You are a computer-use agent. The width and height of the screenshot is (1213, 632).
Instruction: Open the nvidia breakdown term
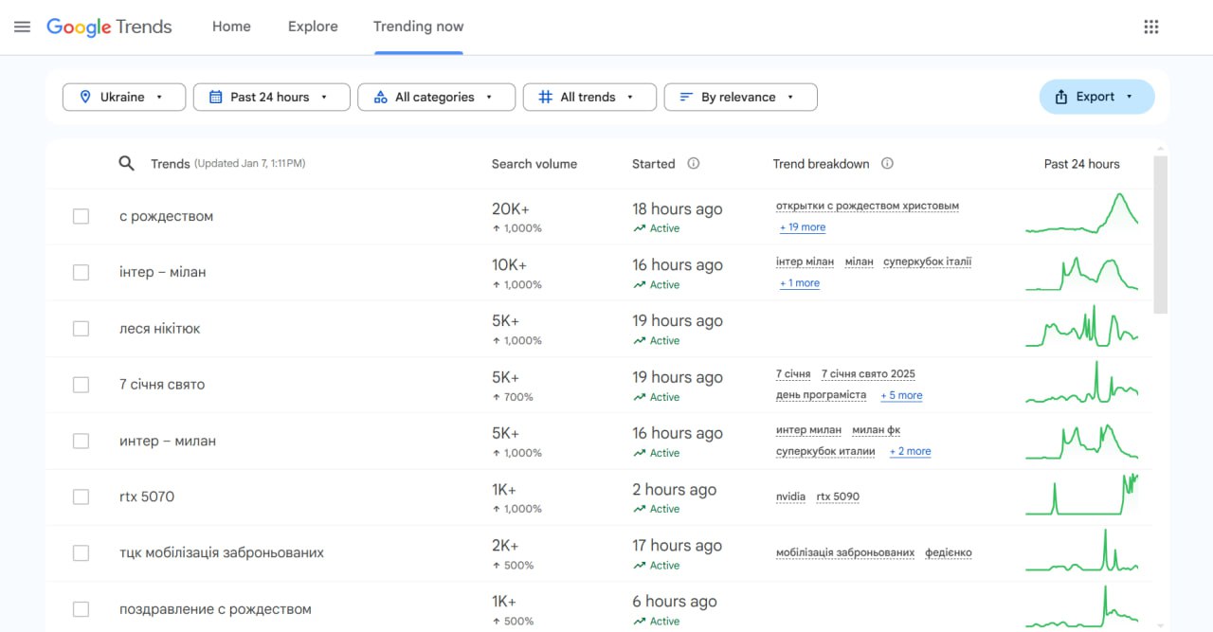(x=791, y=497)
